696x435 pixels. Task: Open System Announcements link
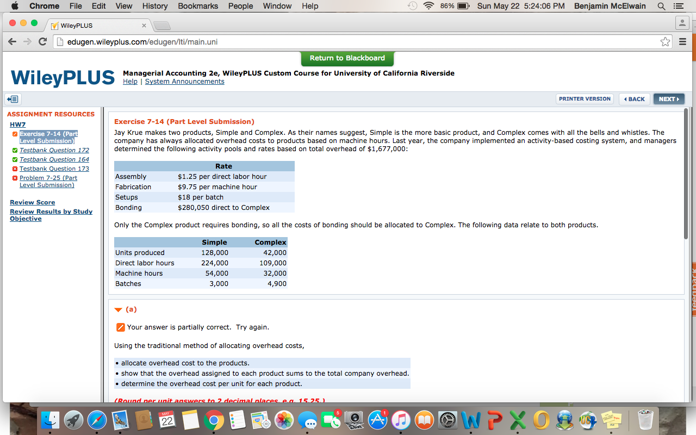[184, 82]
